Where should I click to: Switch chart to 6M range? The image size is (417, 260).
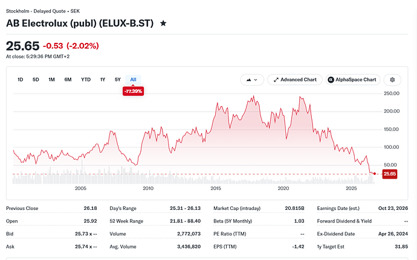click(68, 80)
